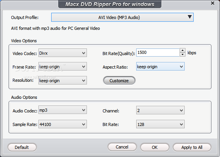
Task: Open the Aspect Ratio dropdown
Action: point(160,66)
